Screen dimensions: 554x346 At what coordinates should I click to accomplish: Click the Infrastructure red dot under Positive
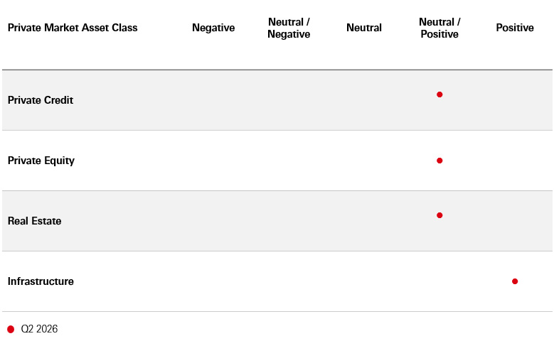515,281
